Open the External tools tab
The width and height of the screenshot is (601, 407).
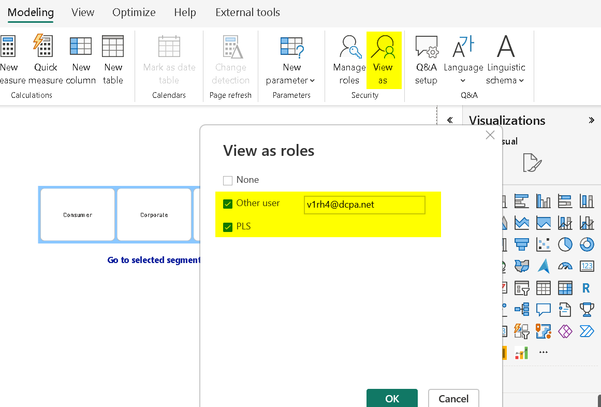247,12
